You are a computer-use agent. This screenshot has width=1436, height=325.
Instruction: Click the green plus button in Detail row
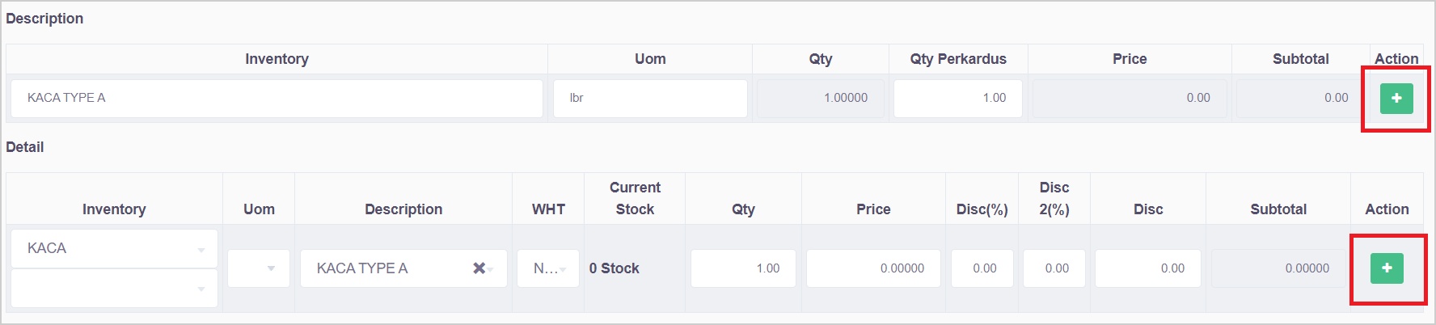click(1387, 268)
